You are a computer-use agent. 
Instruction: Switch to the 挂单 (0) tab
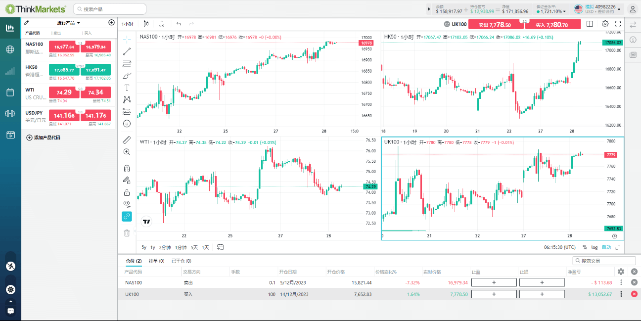(156, 261)
